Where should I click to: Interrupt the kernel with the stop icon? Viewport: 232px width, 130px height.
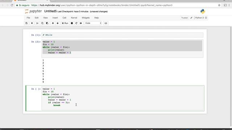(x=72, y=23)
